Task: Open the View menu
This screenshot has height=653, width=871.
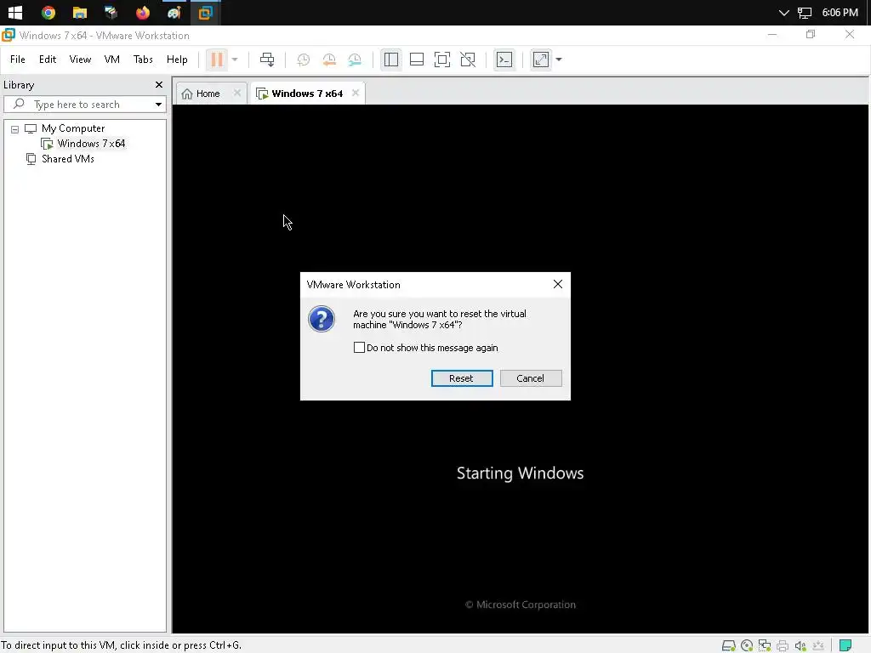Action: point(80,60)
